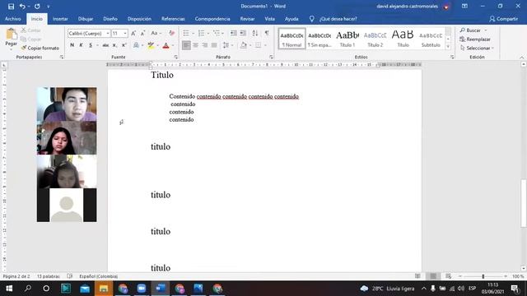Align the paragraph to the right

205,45
